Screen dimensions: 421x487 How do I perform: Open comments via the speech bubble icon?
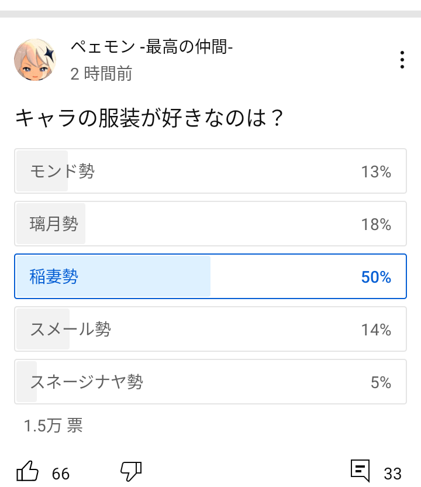360,471
